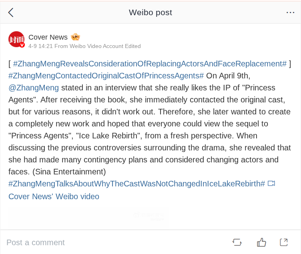
Task: Click the crown badge beside Cover News
Action: 75,37
